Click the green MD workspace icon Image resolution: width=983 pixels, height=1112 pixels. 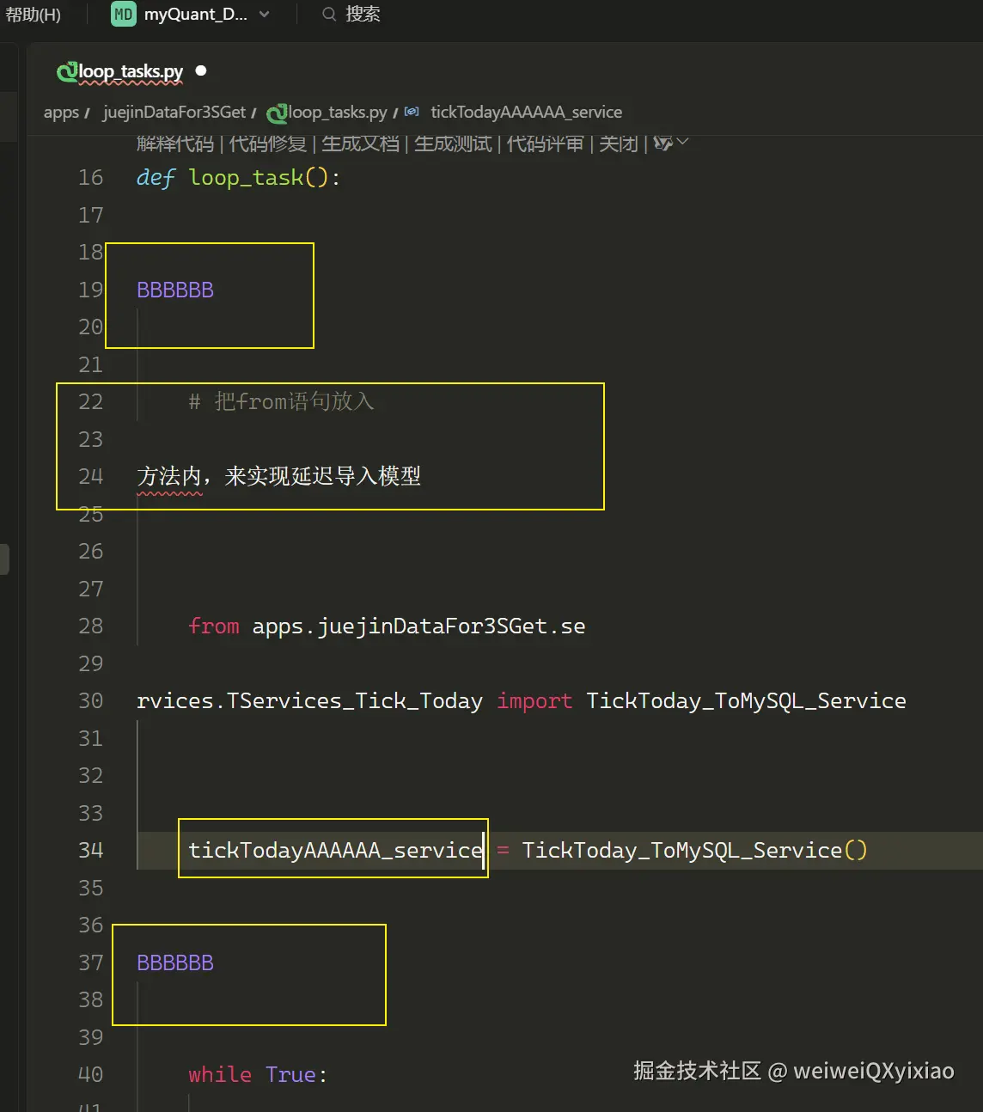tap(123, 14)
